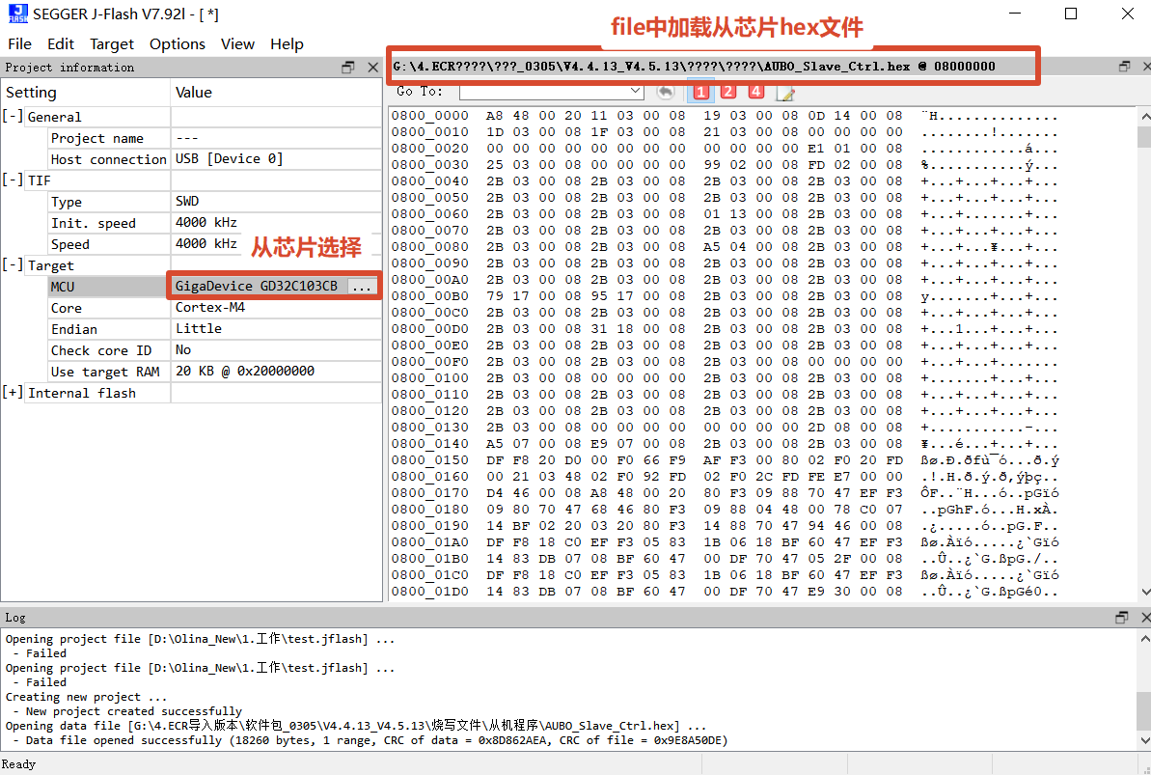Click the 20 KB @ 0x20000000 value

(x=245, y=371)
